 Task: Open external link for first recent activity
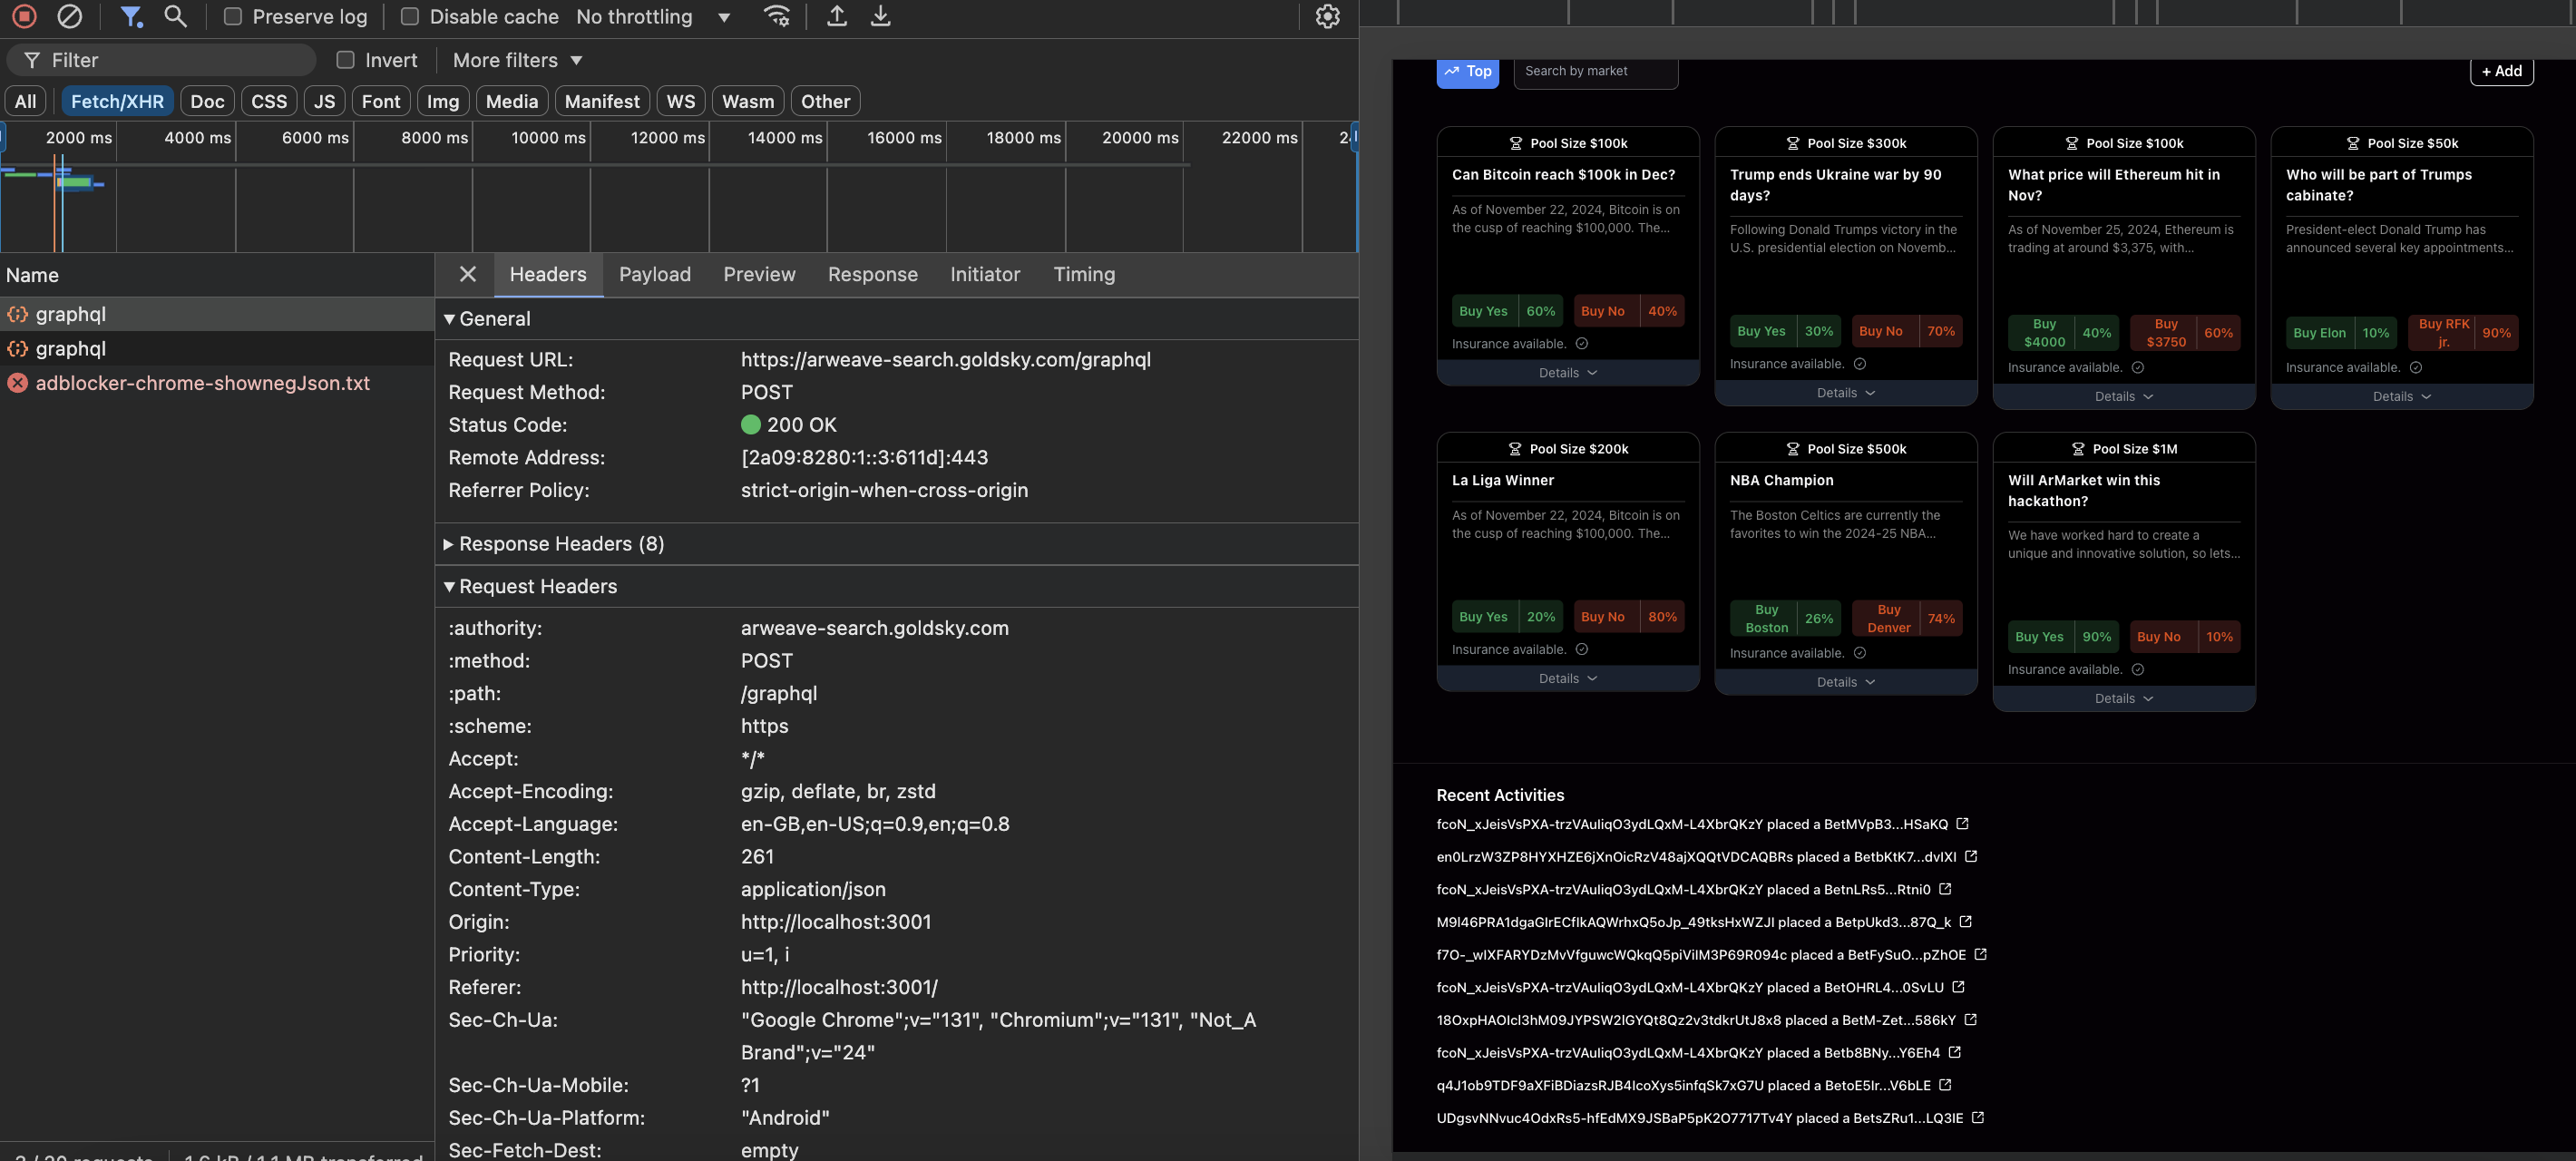1962,824
